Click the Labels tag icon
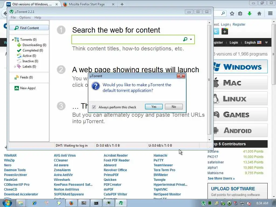Screen dimensions: 276x207 point(19,67)
